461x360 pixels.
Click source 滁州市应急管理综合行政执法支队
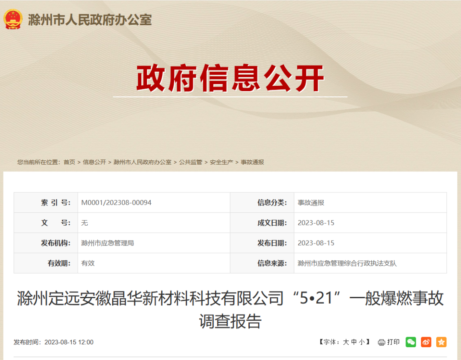point(347,264)
